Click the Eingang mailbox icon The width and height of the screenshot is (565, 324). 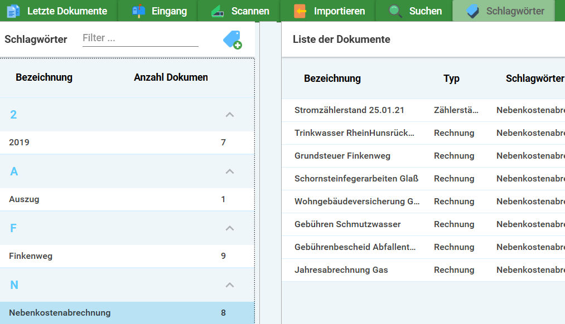pyautogui.click(x=138, y=11)
